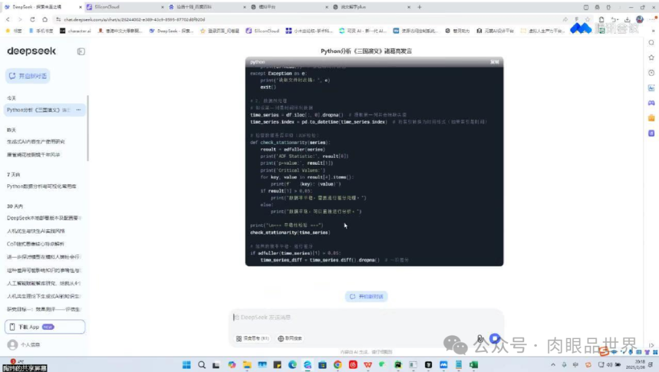Open games controller icon in sidebar
The image size is (659, 372).
pyautogui.click(x=652, y=103)
